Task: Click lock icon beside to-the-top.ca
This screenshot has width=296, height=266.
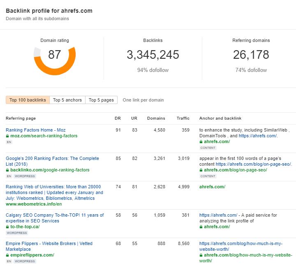Action: point(7,227)
